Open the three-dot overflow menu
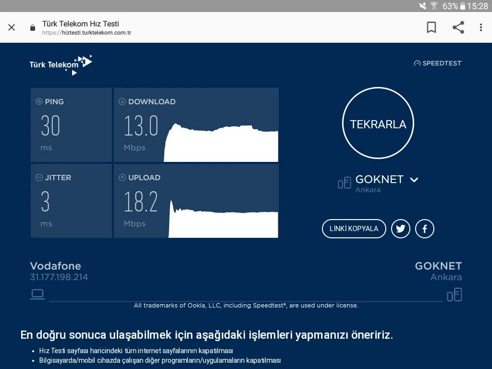 coord(480,27)
